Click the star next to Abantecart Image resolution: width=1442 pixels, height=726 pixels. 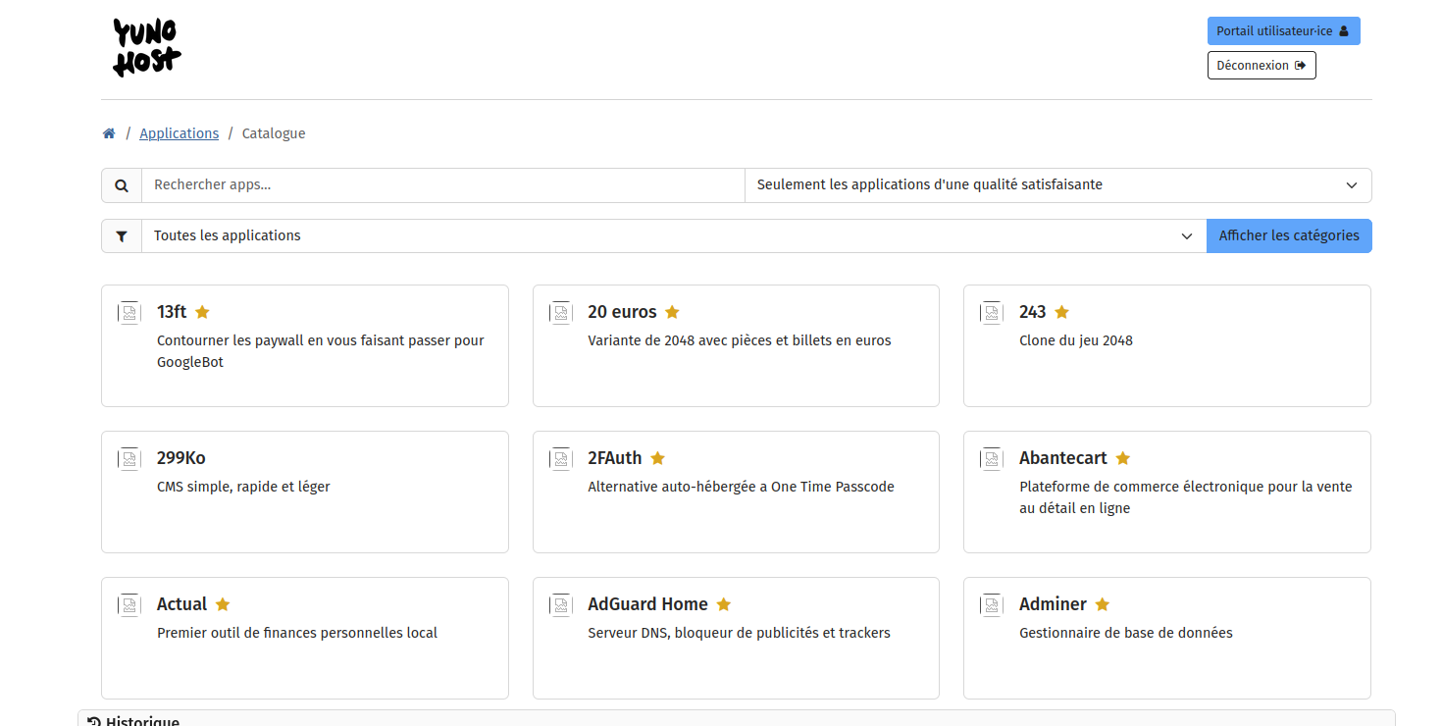(x=1123, y=458)
